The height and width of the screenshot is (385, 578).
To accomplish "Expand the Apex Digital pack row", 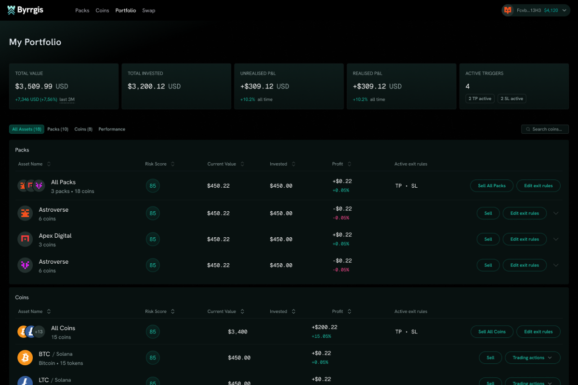I will [556, 239].
